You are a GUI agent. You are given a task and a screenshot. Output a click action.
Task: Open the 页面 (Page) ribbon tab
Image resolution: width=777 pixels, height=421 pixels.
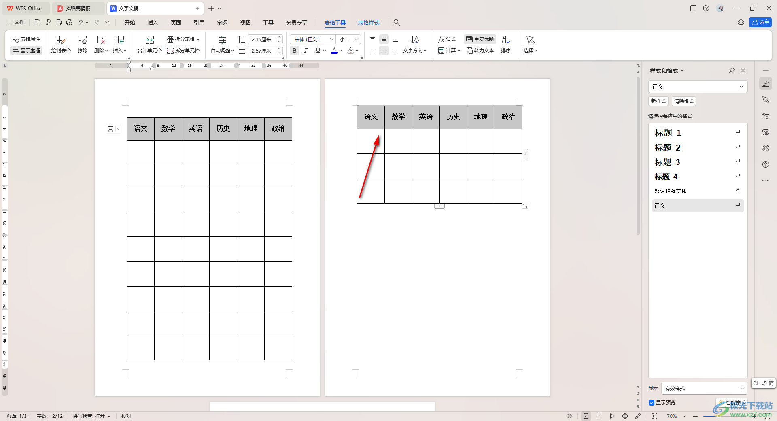(176, 23)
